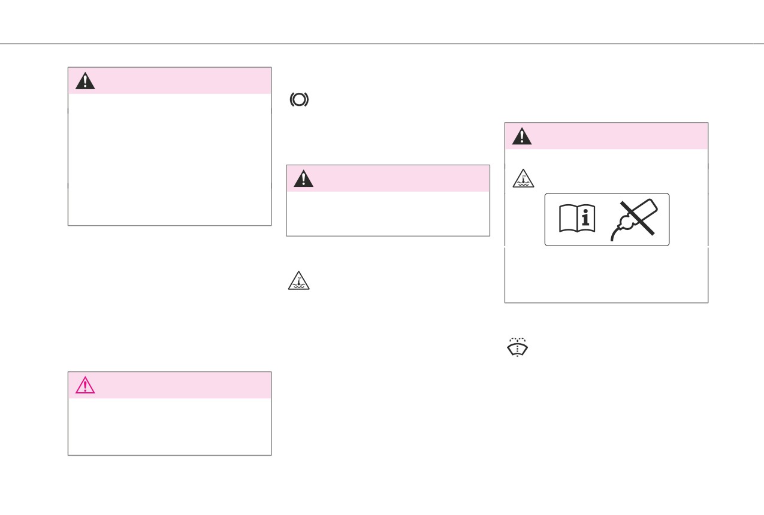
Task: Click empty body of the magenta caution box
Action: [170, 426]
